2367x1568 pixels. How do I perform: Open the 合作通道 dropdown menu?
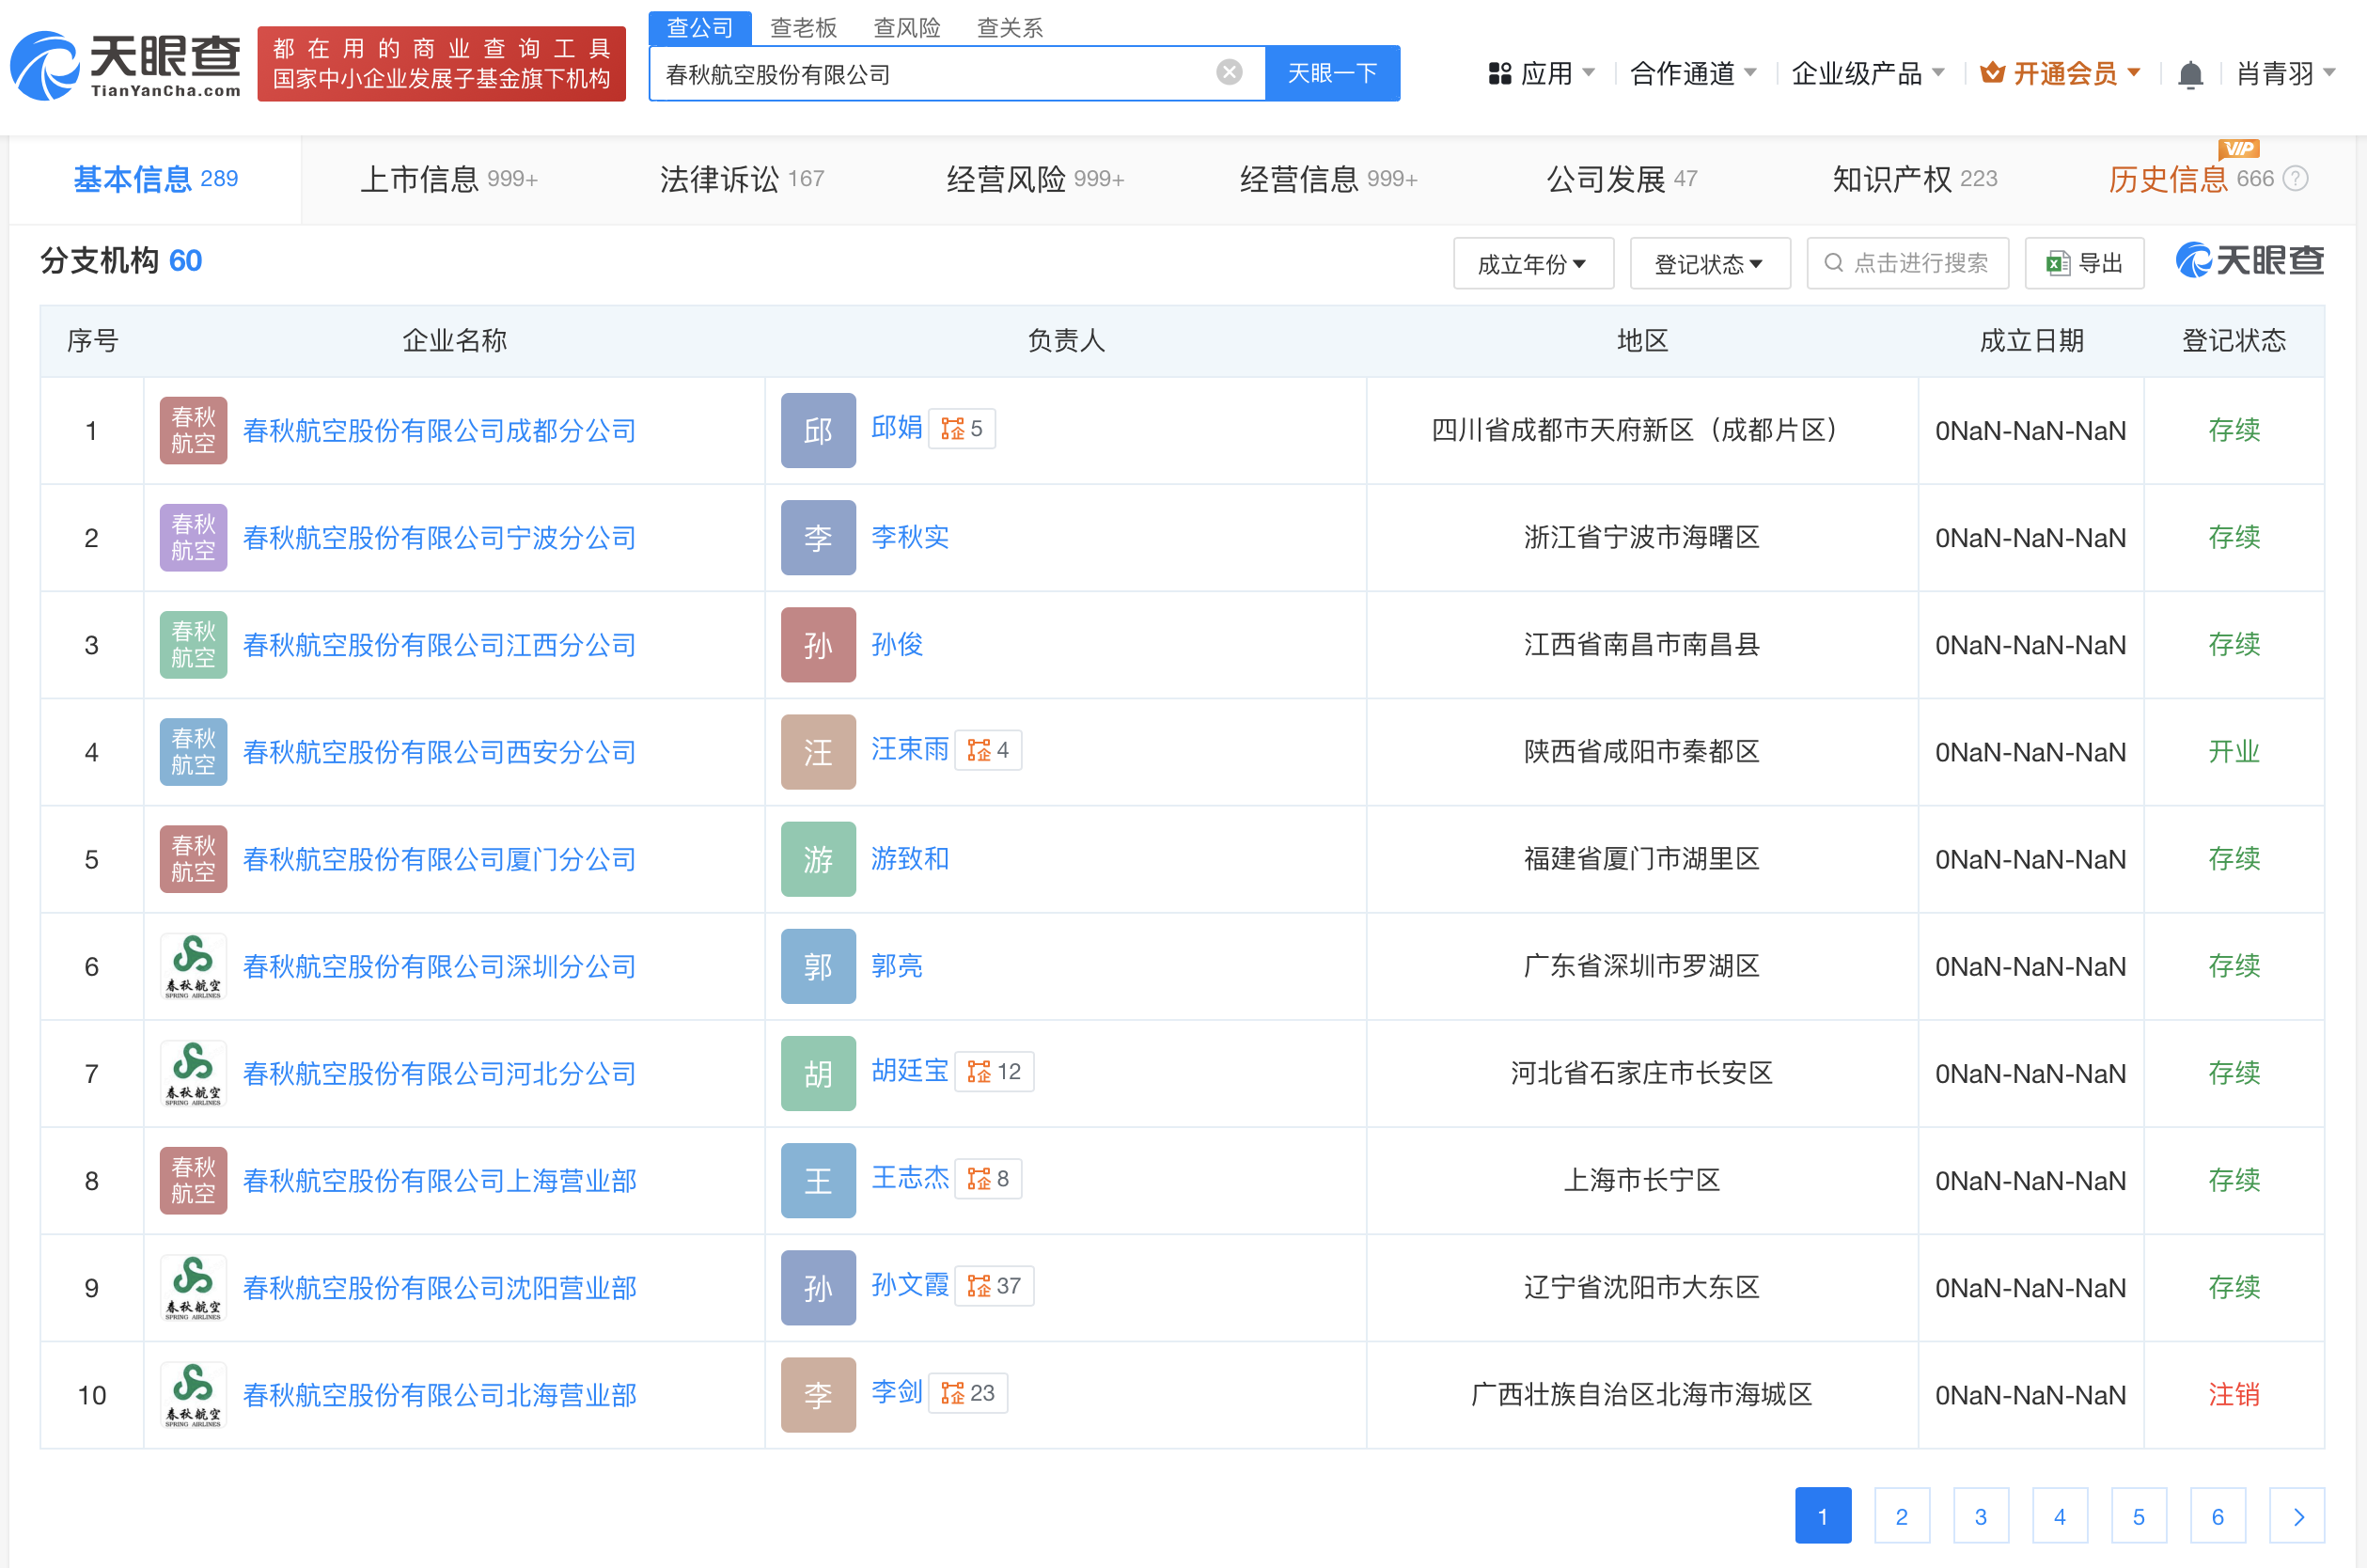coord(1693,74)
